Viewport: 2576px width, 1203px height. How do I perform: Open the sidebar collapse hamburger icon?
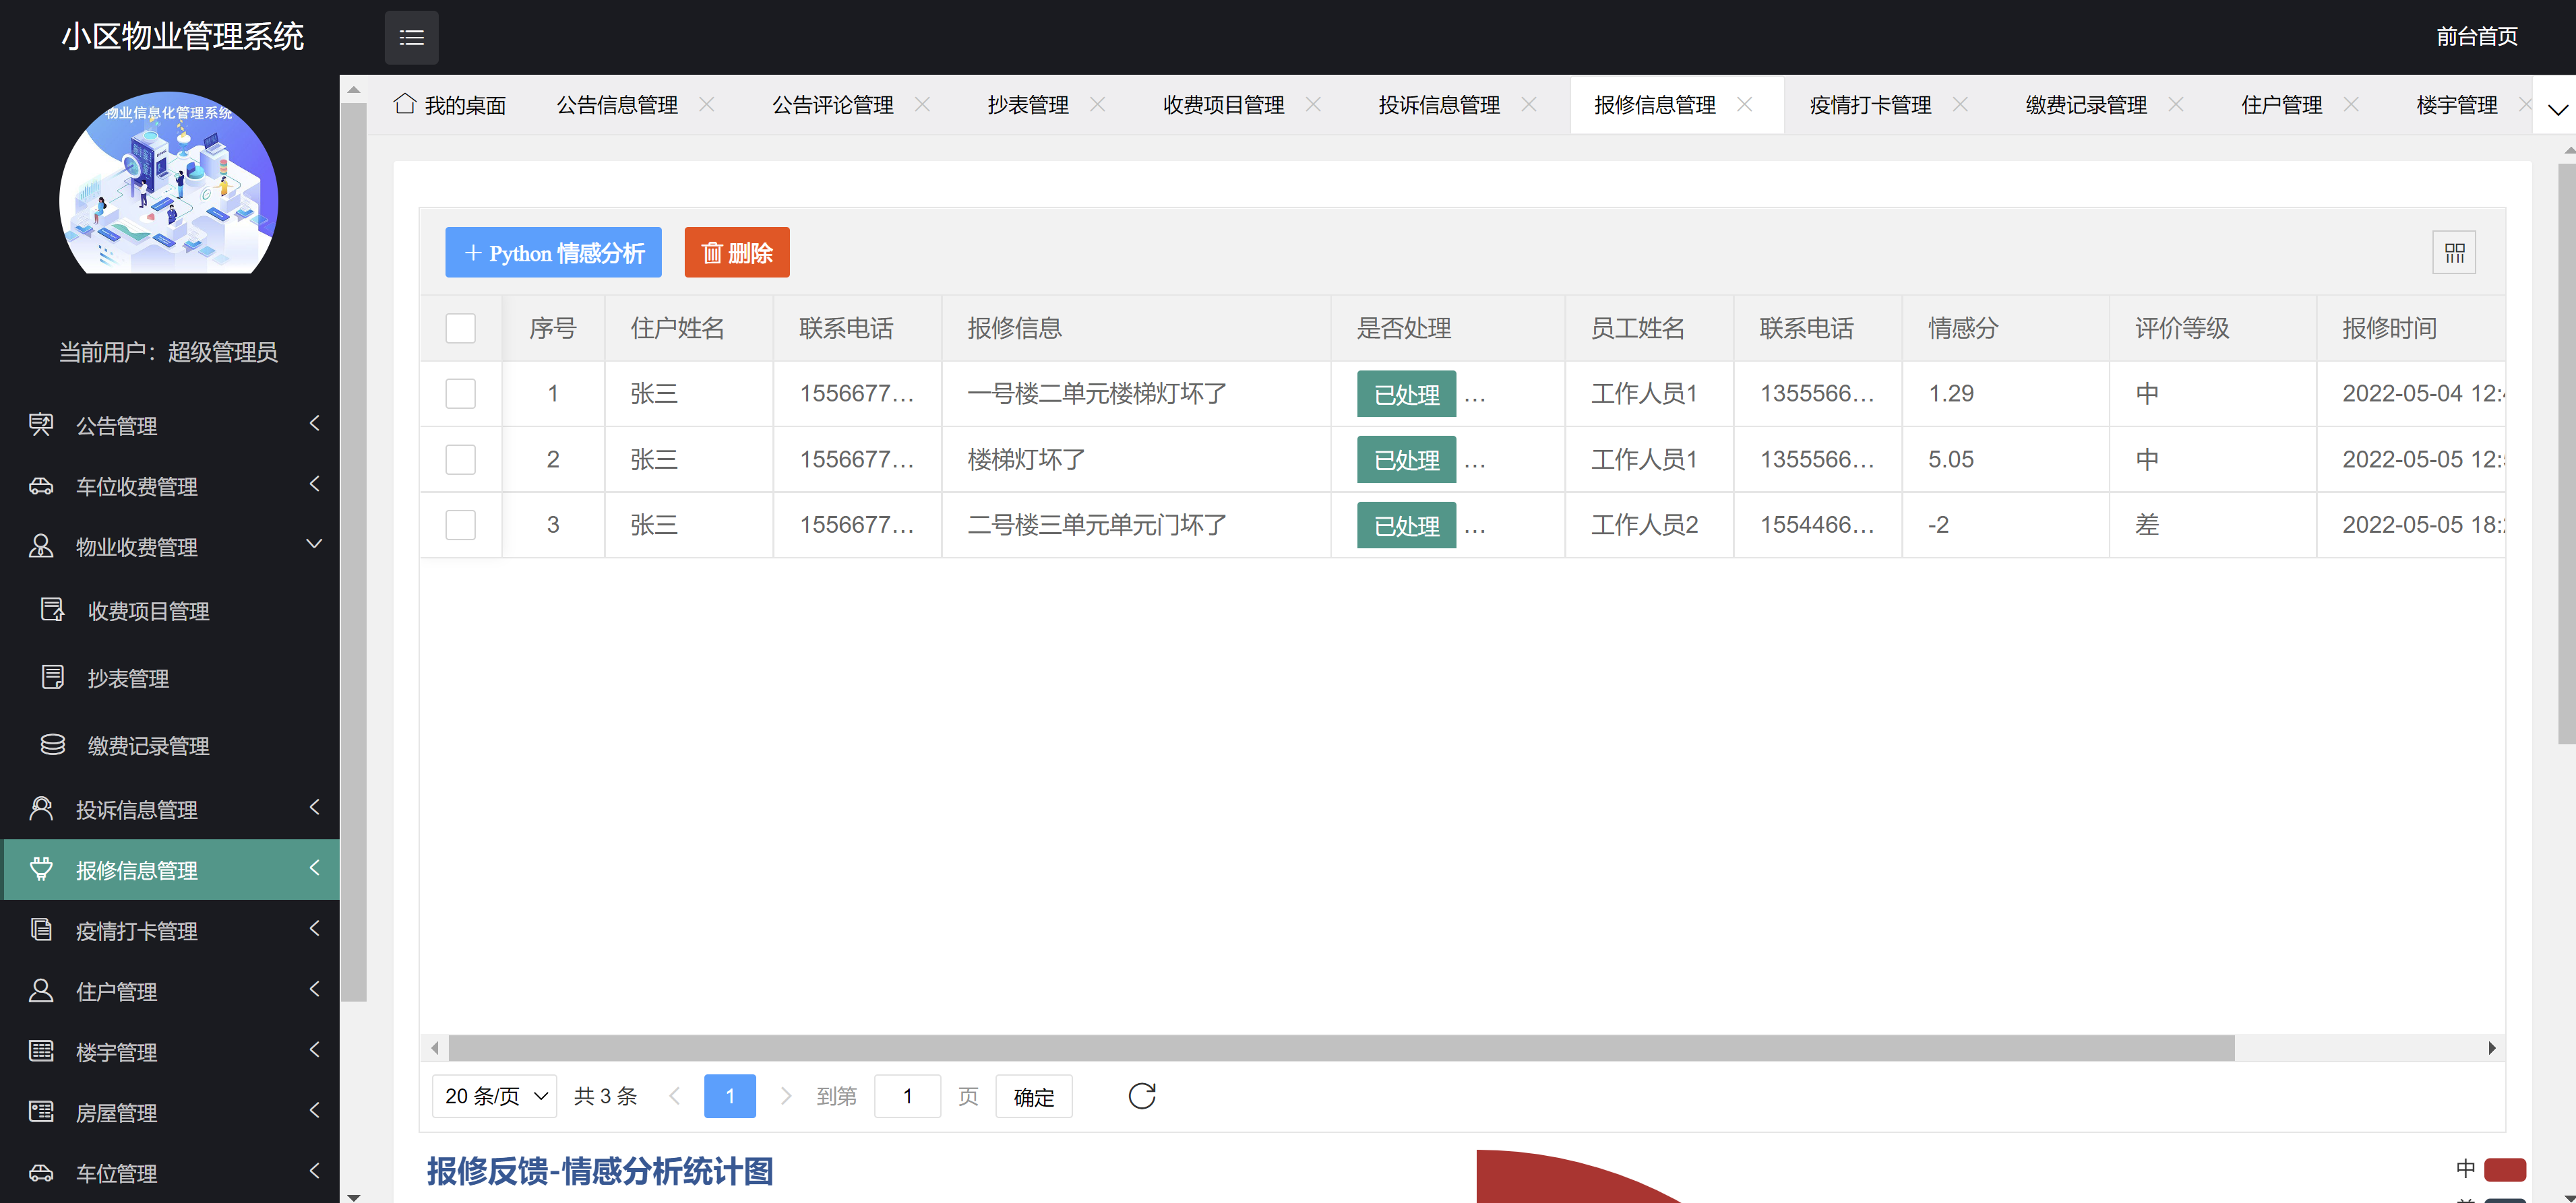tap(411, 37)
